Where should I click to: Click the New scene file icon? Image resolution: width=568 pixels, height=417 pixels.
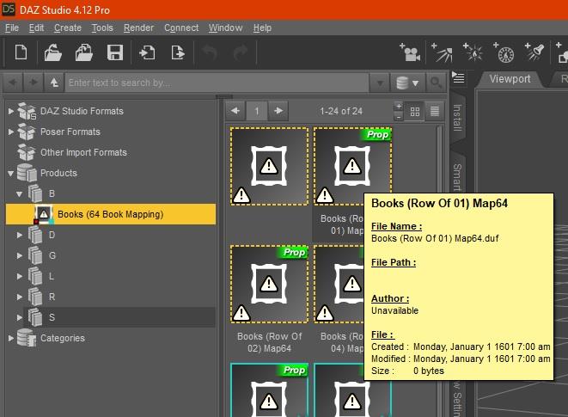21,52
